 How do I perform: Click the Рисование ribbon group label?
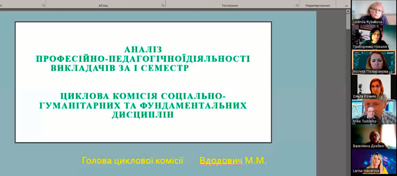(x=230, y=6)
